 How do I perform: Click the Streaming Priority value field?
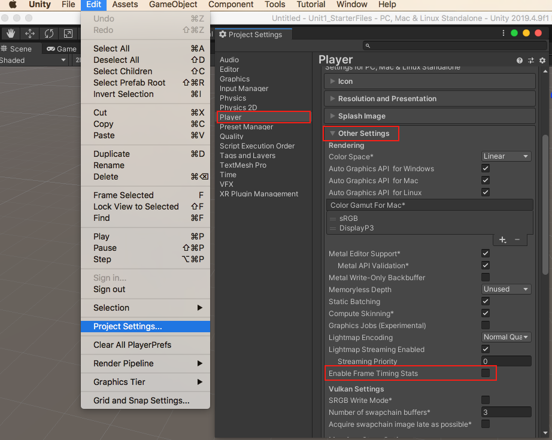click(506, 361)
